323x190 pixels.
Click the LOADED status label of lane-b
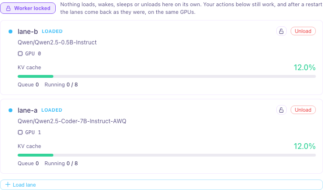tap(52, 32)
